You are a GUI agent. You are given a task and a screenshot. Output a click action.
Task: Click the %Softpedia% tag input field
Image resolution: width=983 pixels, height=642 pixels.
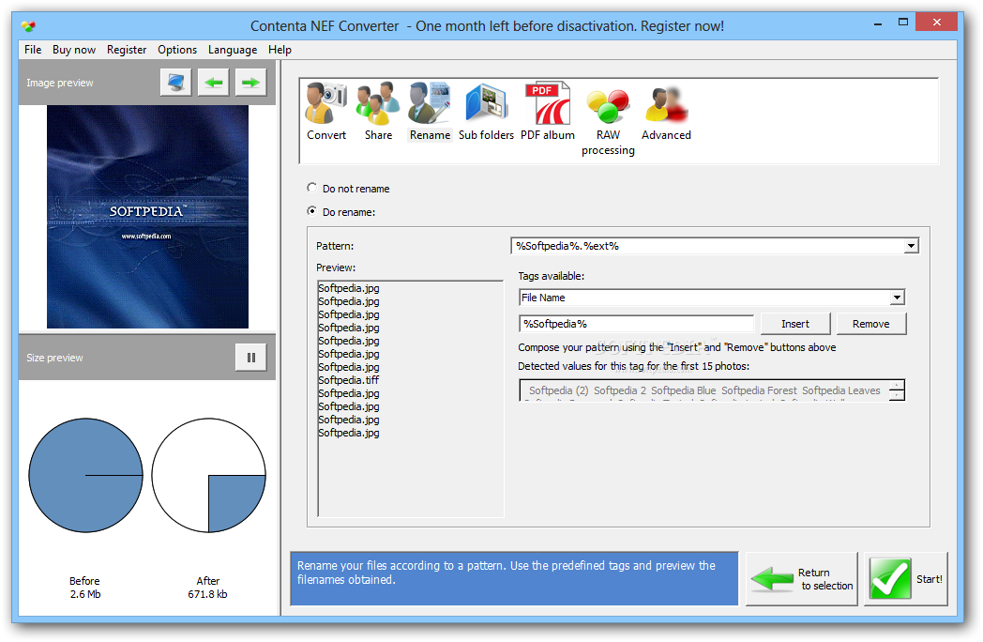coord(636,324)
